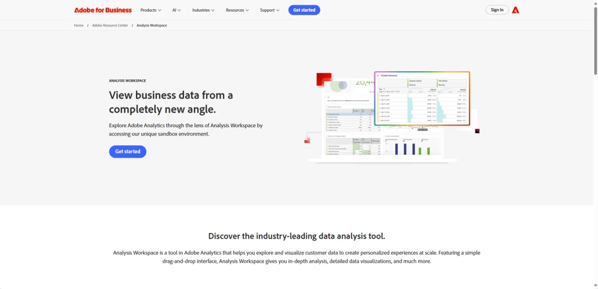Click the red square graphic on the hero image
This screenshot has width=598, height=289.
click(324, 79)
